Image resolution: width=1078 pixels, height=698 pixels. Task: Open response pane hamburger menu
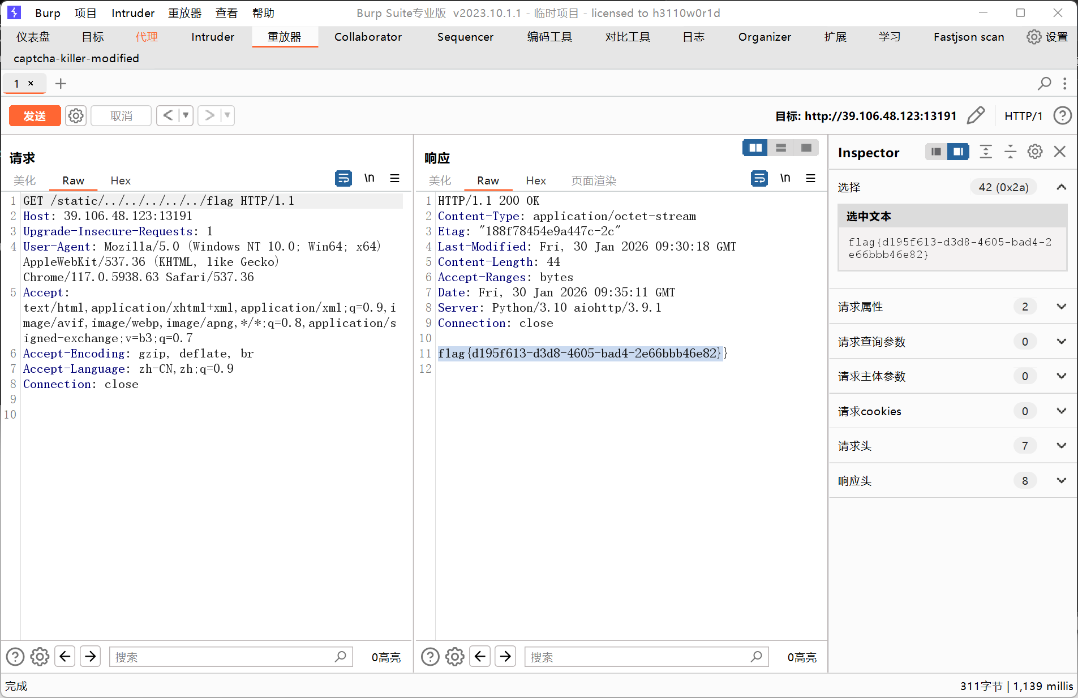(x=810, y=178)
